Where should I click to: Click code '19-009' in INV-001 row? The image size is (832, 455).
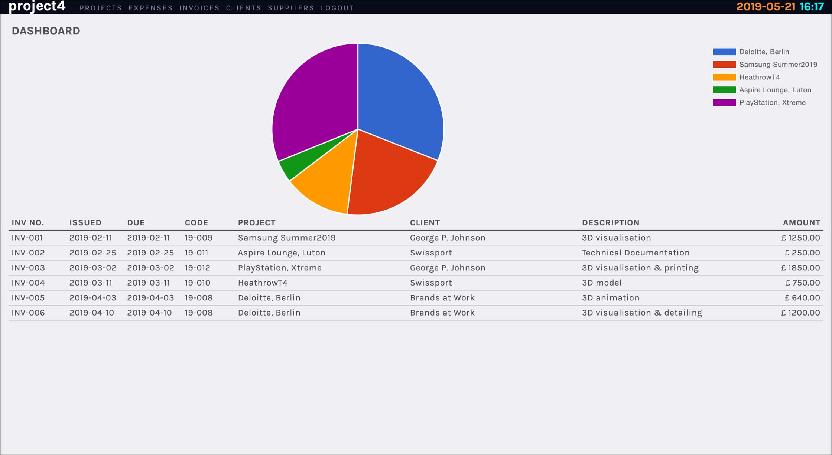(x=199, y=238)
